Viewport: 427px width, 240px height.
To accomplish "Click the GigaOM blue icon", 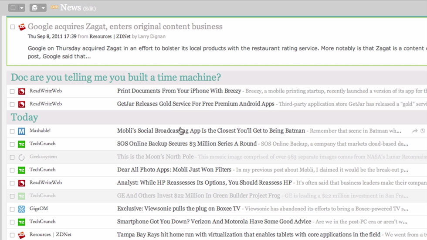I will pyautogui.click(x=21, y=209).
